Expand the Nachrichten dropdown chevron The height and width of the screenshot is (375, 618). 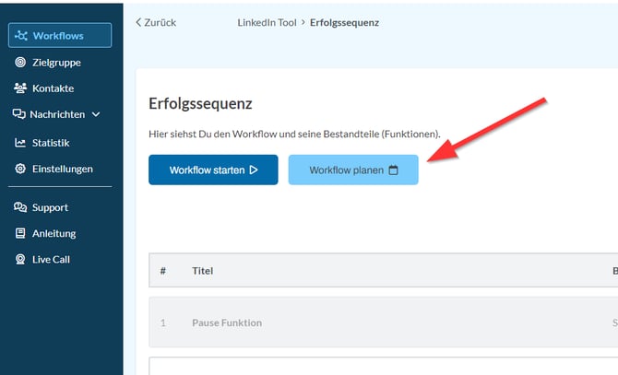(x=96, y=114)
